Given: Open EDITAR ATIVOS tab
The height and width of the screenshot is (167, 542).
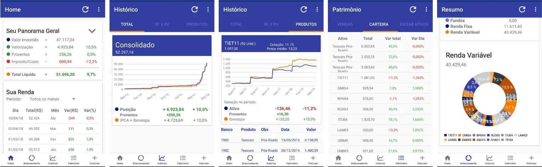Looking at the screenshot, I should 414,24.
